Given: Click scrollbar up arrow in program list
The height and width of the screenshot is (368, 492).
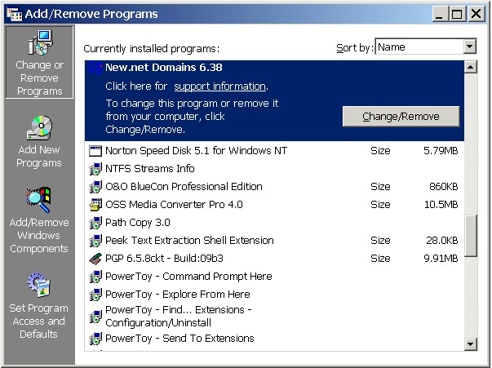Looking at the screenshot, I should (x=470, y=67).
